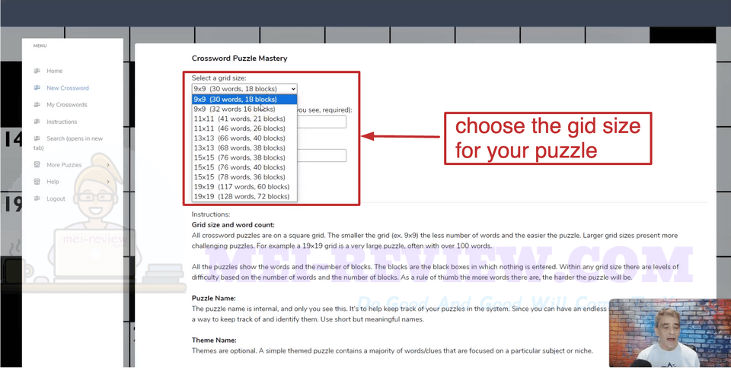Expand the More Puzzles submenu chevron
731x368 pixels.
tap(108, 165)
